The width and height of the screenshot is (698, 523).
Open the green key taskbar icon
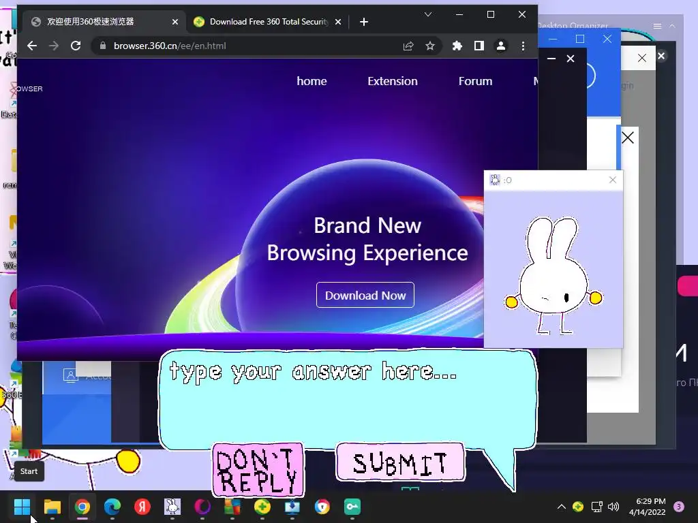coord(352,507)
